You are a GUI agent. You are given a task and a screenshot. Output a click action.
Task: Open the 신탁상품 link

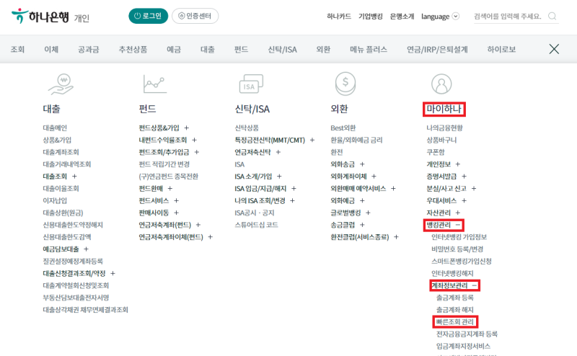point(247,128)
